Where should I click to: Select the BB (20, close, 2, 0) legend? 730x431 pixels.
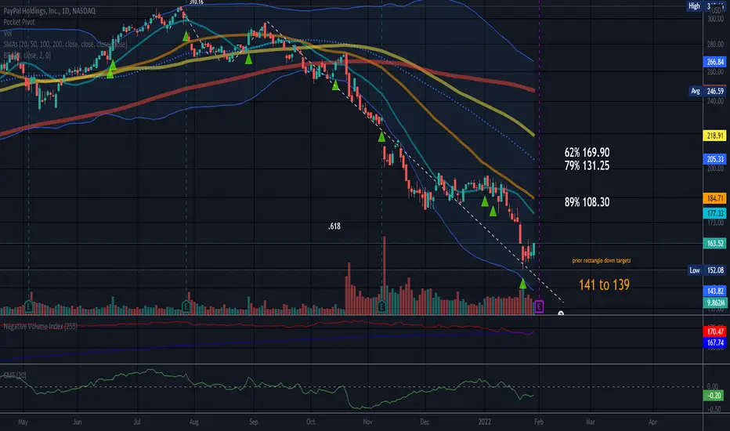27,55
